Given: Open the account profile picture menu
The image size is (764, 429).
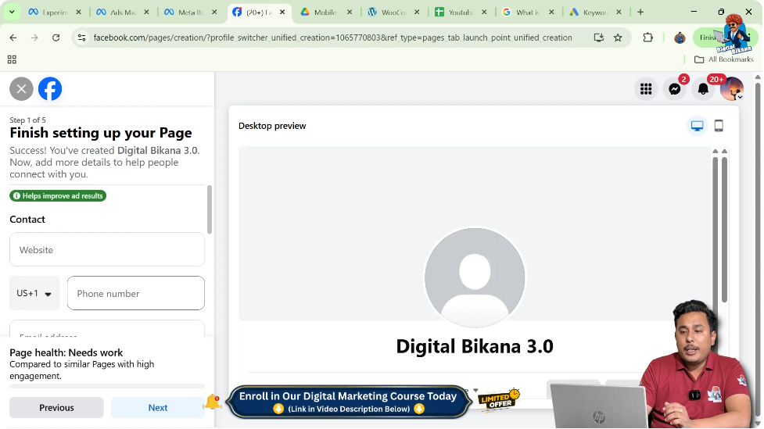Looking at the screenshot, I should (x=732, y=89).
